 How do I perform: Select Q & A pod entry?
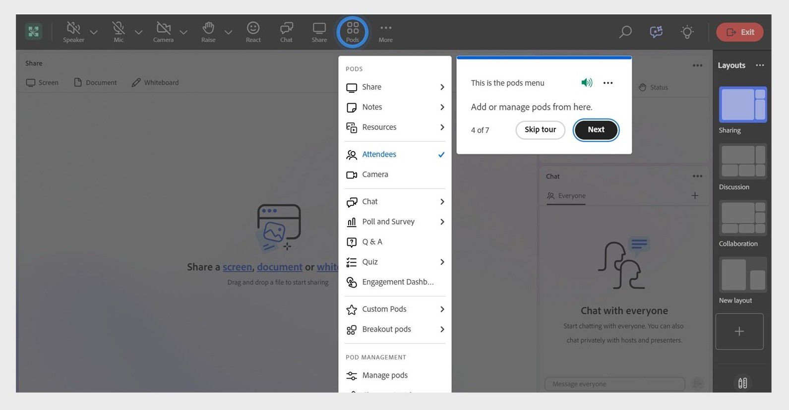tap(395, 242)
